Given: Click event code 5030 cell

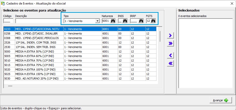Looking at the screenshot, I should pos(9,78).
